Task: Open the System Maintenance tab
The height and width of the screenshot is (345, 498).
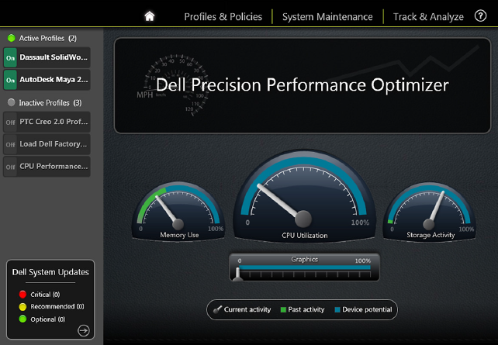Action: (x=327, y=16)
